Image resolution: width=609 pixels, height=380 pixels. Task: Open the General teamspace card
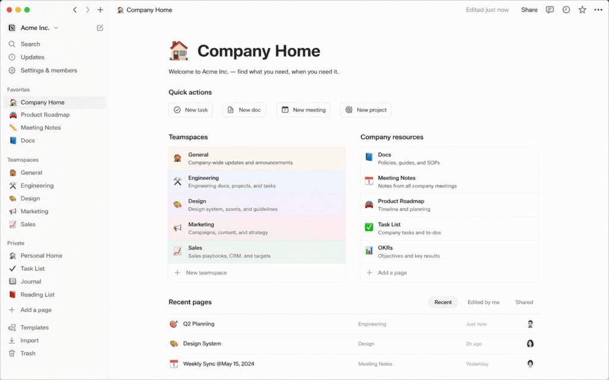click(x=257, y=159)
